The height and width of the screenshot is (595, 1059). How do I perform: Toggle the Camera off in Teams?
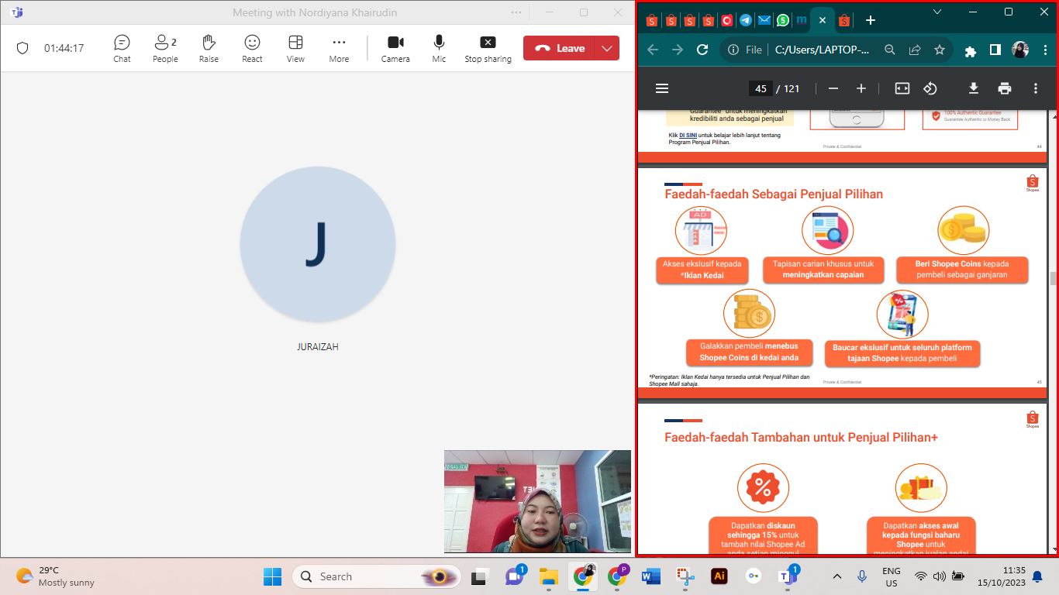(x=395, y=48)
